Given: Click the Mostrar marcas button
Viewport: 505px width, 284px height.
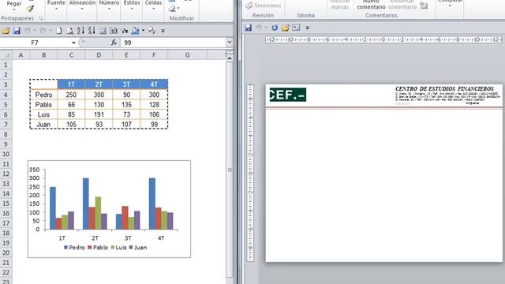Looking at the screenshot, I should [340, 4].
